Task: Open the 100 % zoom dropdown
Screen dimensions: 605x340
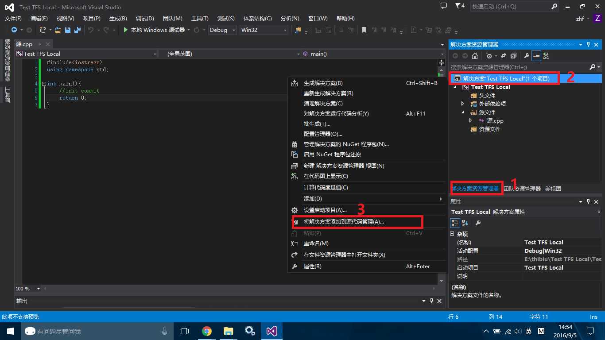Action: pyautogui.click(x=38, y=289)
